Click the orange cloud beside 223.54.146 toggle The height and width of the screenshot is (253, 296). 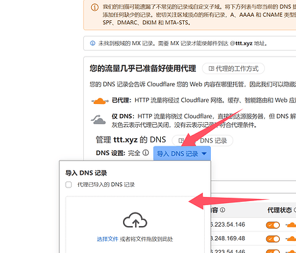tap(291, 225)
